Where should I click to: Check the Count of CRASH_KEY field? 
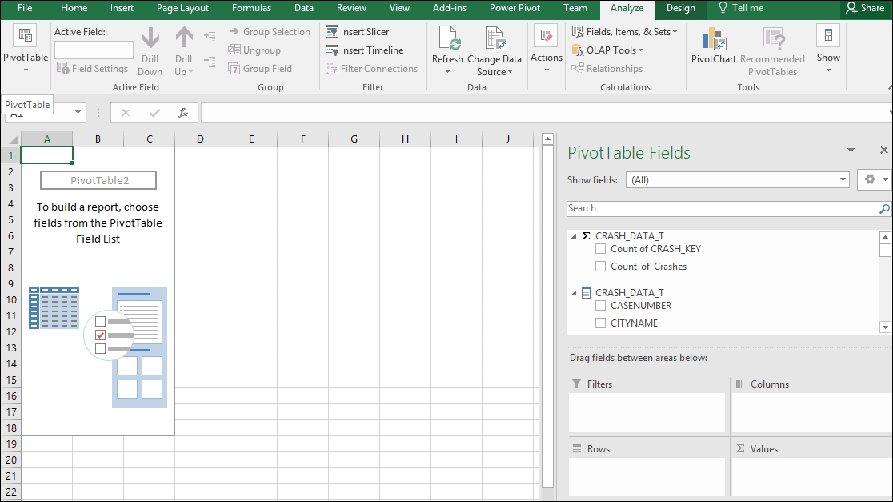coord(600,249)
